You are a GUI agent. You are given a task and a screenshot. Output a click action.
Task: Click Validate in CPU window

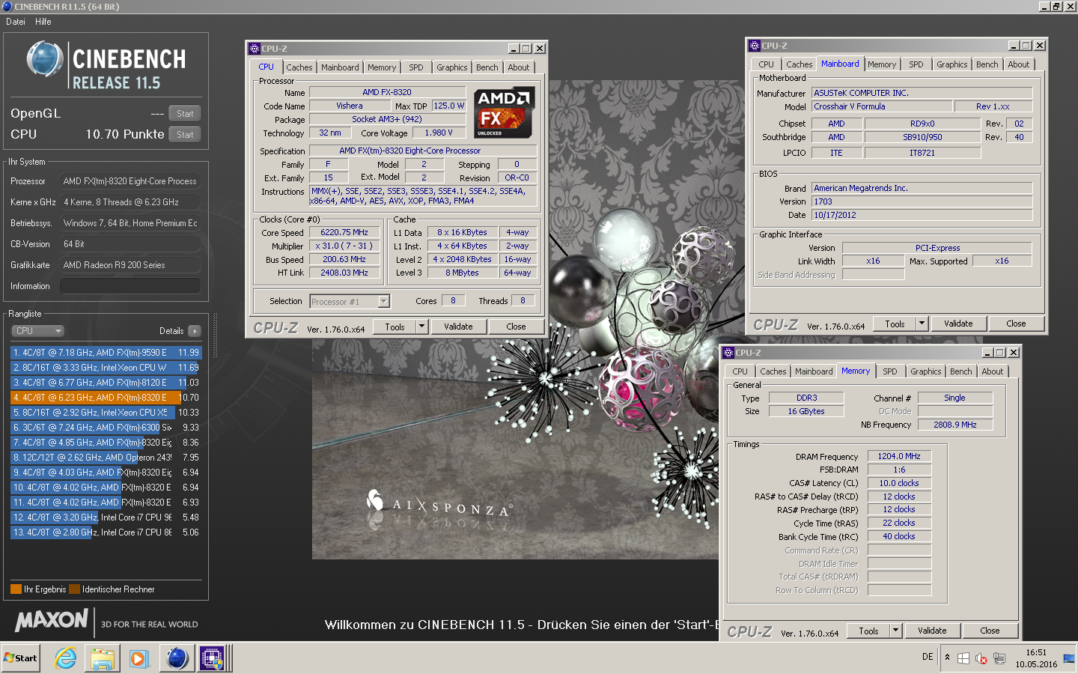[x=458, y=327]
